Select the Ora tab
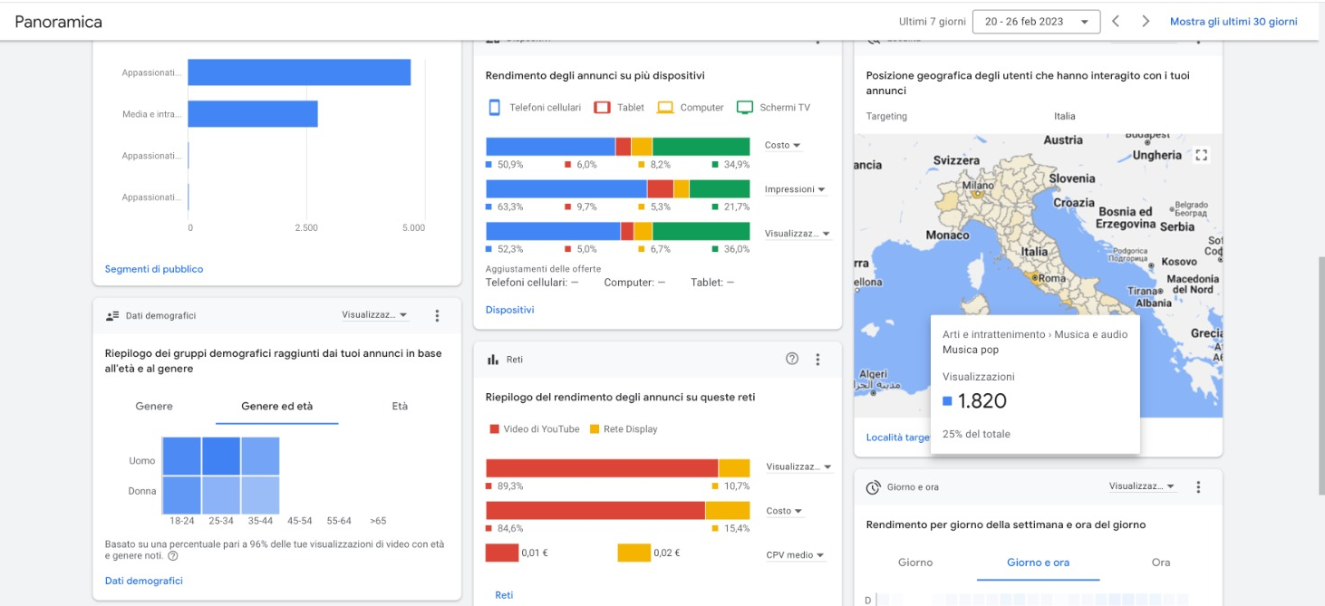 [1161, 563]
